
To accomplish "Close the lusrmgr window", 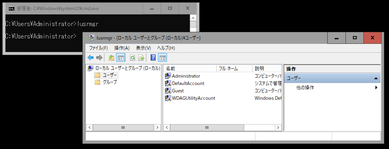I will [x=372, y=38].
